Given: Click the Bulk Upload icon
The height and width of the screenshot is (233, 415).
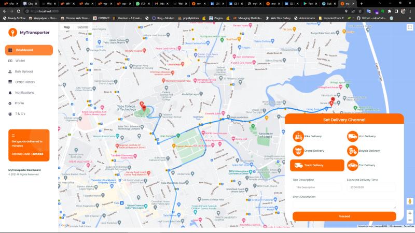Looking at the screenshot, I should pyautogui.click(x=10, y=71).
